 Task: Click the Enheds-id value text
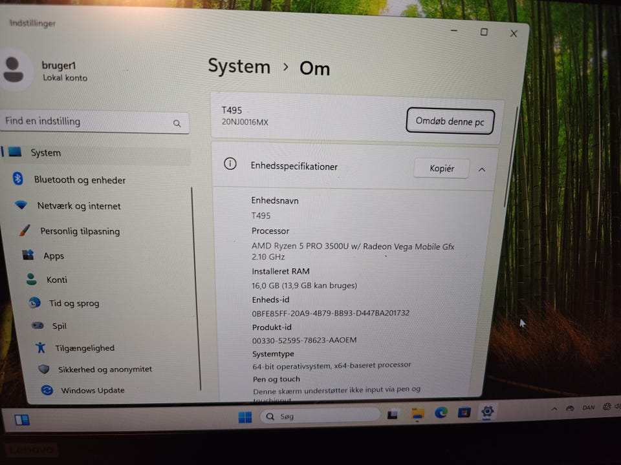331,313
